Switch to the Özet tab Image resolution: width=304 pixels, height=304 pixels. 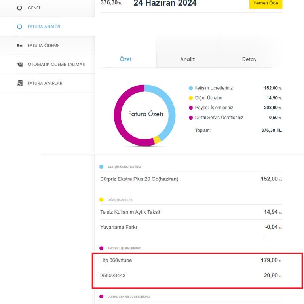(x=125, y=59)
